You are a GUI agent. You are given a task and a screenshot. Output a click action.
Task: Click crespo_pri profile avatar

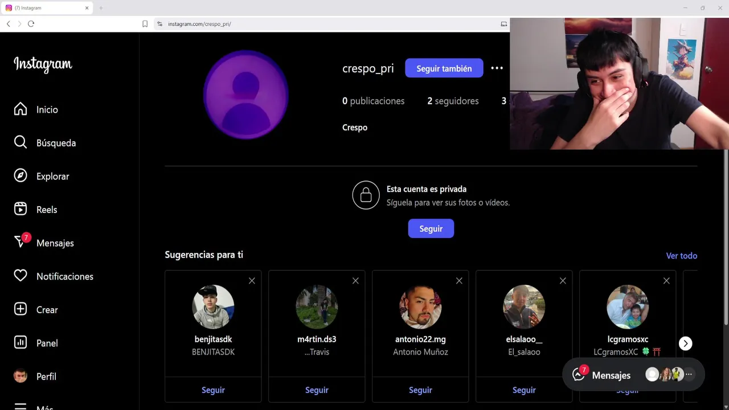[x=246, y=95]
